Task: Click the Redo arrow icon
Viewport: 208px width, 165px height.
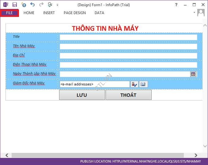Action: tap(41, 5)
